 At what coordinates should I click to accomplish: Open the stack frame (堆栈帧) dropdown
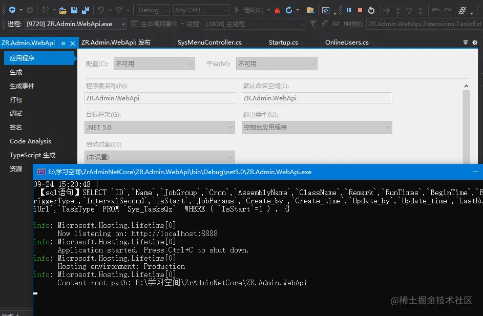(x=425, y=24)
